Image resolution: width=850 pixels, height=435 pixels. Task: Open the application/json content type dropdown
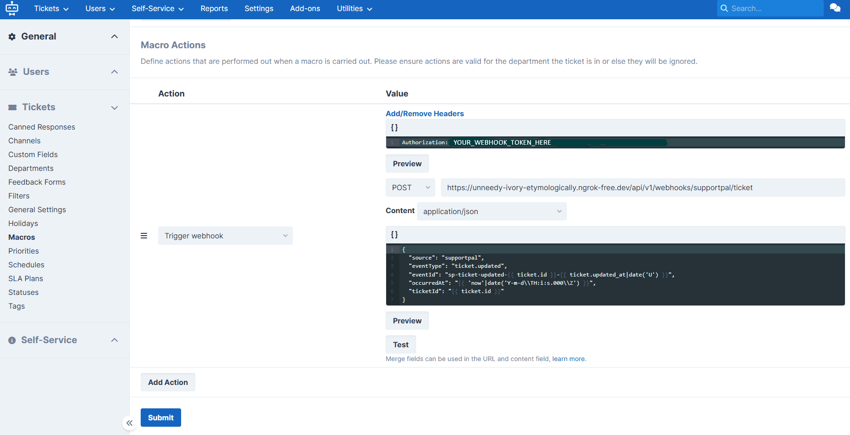coord(491,211)
